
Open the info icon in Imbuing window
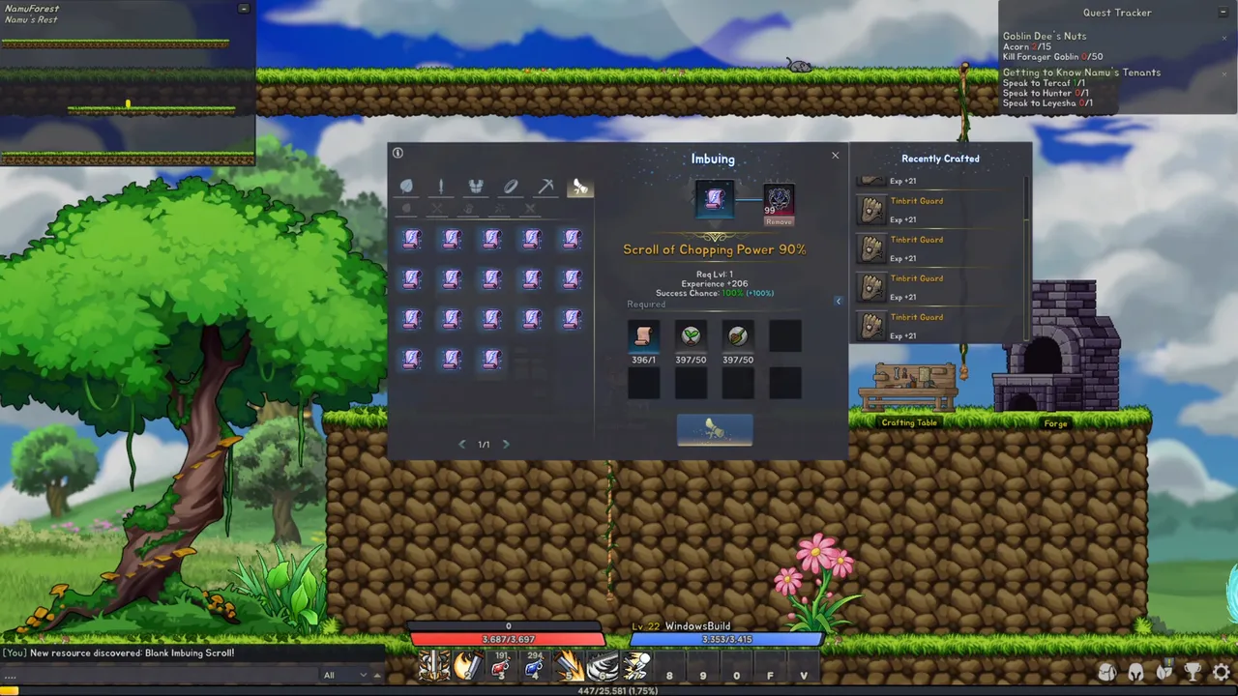(x=398, y=153)
